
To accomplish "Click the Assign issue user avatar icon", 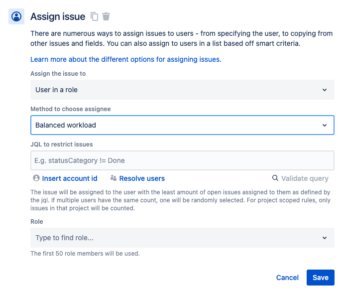I will 16,16.
